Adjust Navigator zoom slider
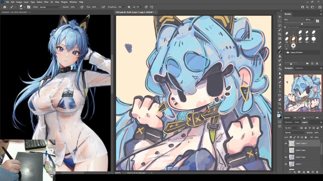This screenshot has width=323, height=181. [x=304, y=118]
